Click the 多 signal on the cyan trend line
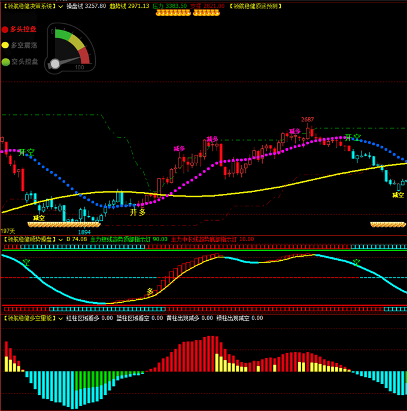Image resolution: width=407 pixels, height=411 pixels. pyautogui.click(x=150, y=291)
